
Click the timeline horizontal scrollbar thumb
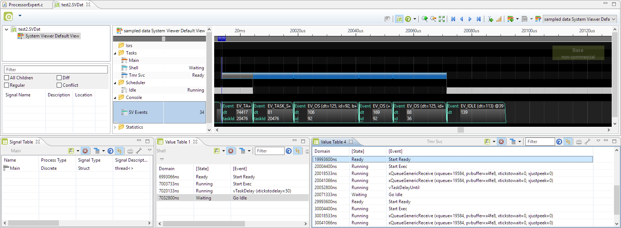(461, 130)
